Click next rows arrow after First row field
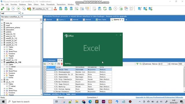 click(169, 64)
